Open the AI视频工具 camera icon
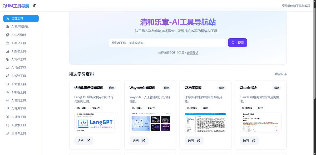This screenshot has height=155, width=316. 7,67
